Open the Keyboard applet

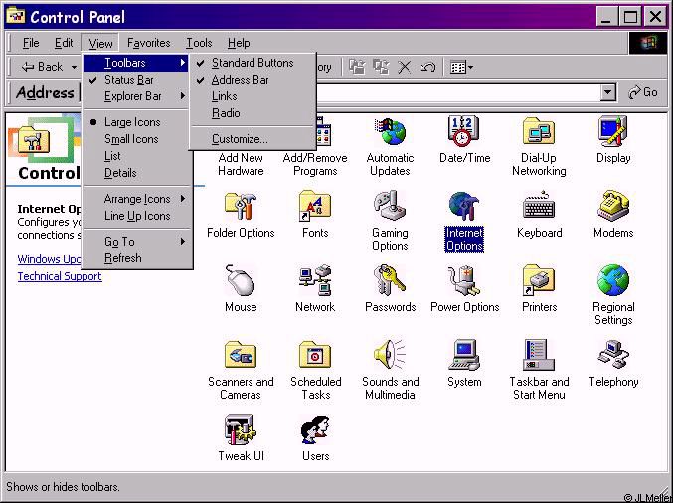539,215
